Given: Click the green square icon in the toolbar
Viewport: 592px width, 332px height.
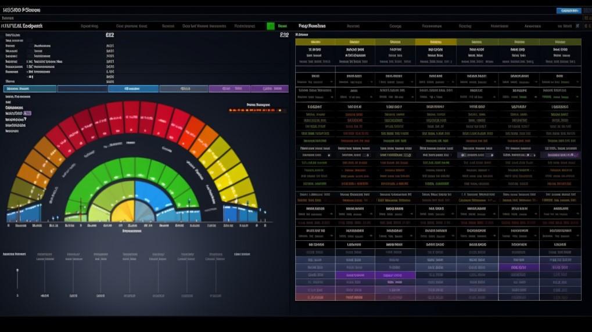Looking at the screenshot, I should pyautogui.click(x=270, y=26).
